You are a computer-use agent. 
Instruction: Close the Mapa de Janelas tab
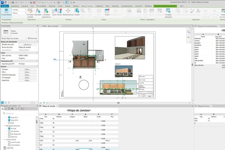click(x=57, y=106)
